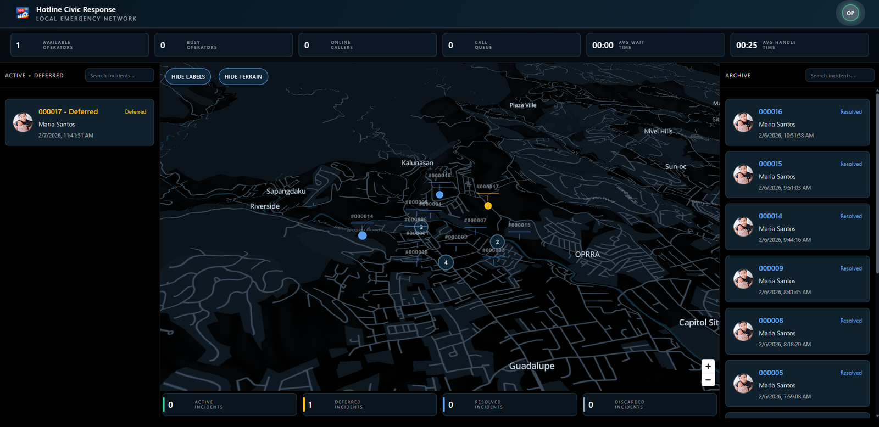Focus the Archive search incidents field

click(x=839, y=76)
